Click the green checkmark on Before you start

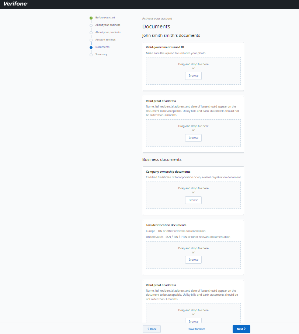pos(91,17)
